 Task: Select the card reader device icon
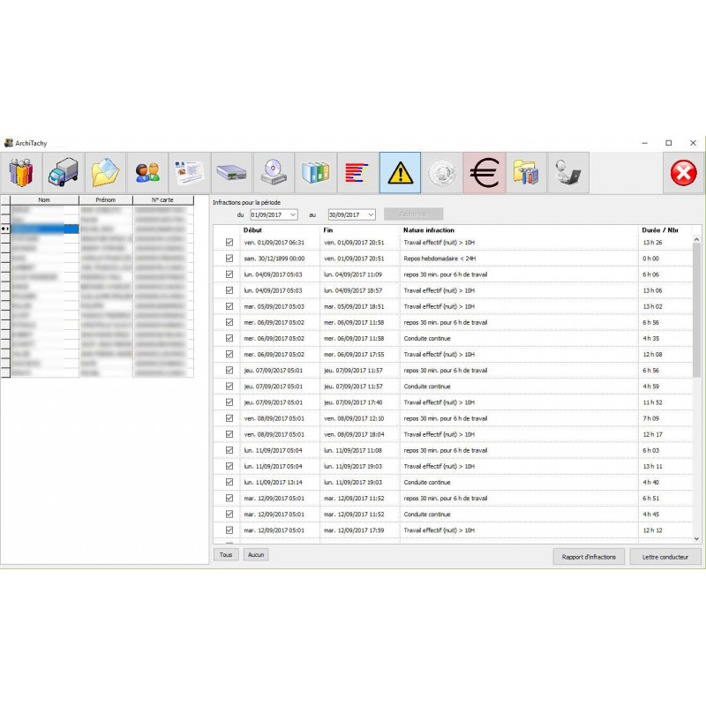[x=230, y=172]
